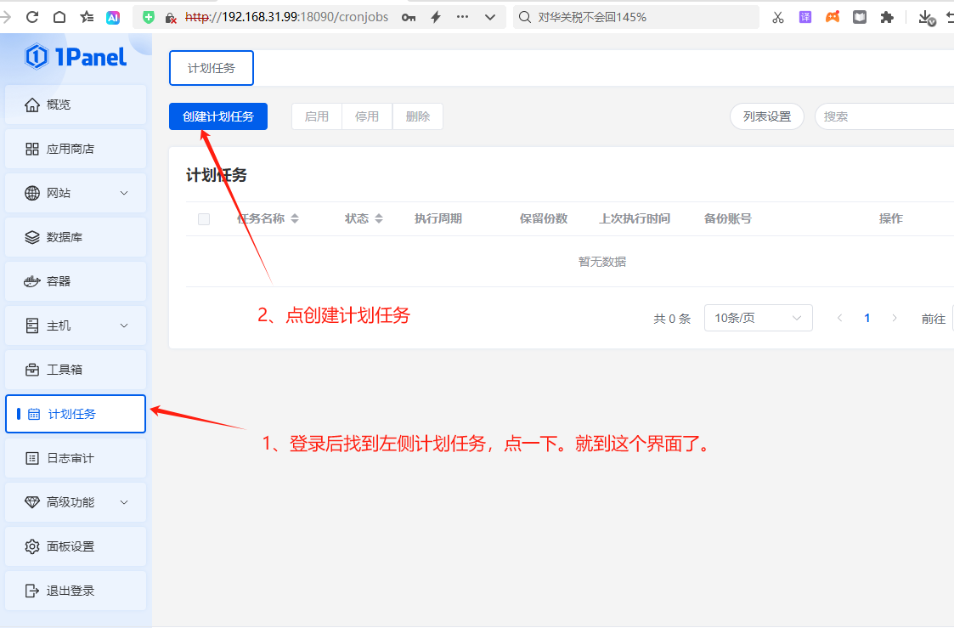Open 数据库 database in sidebar
The height and width of the screenshot is (628, 954).
(76, 237)
